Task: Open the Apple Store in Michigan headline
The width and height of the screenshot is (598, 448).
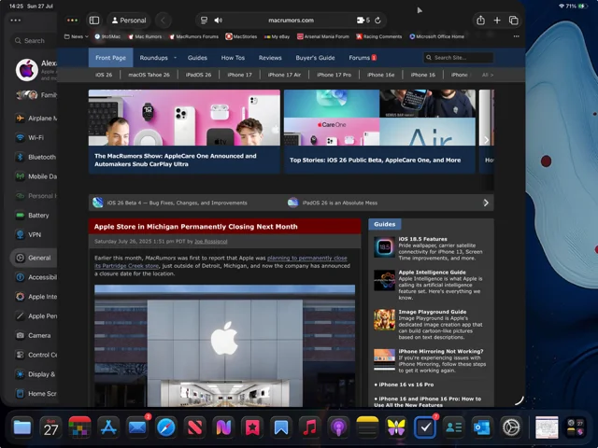Action: click(x=195, y=226)
